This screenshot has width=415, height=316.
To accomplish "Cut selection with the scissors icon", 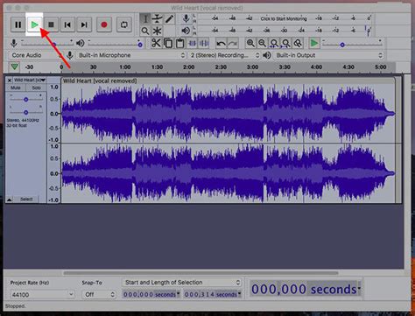I will coord(156,43).
